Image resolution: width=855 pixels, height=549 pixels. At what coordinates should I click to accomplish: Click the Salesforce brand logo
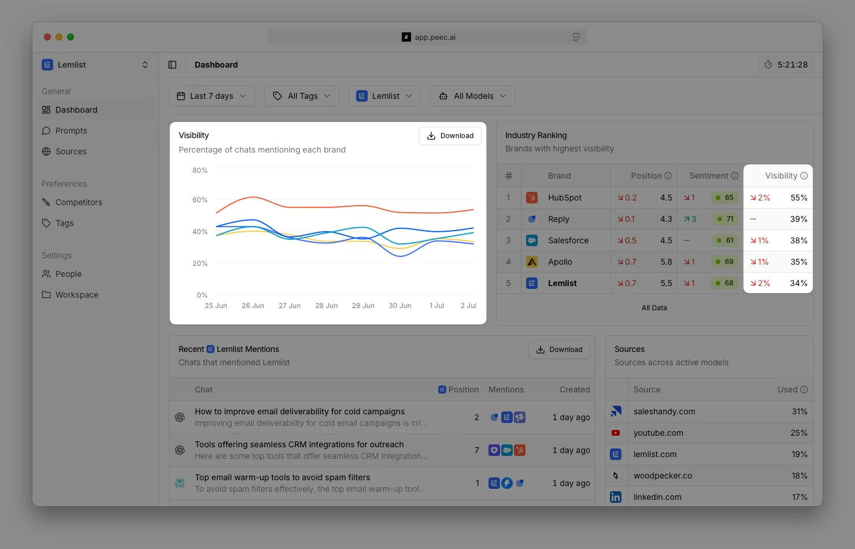click(x=532, y=240)
